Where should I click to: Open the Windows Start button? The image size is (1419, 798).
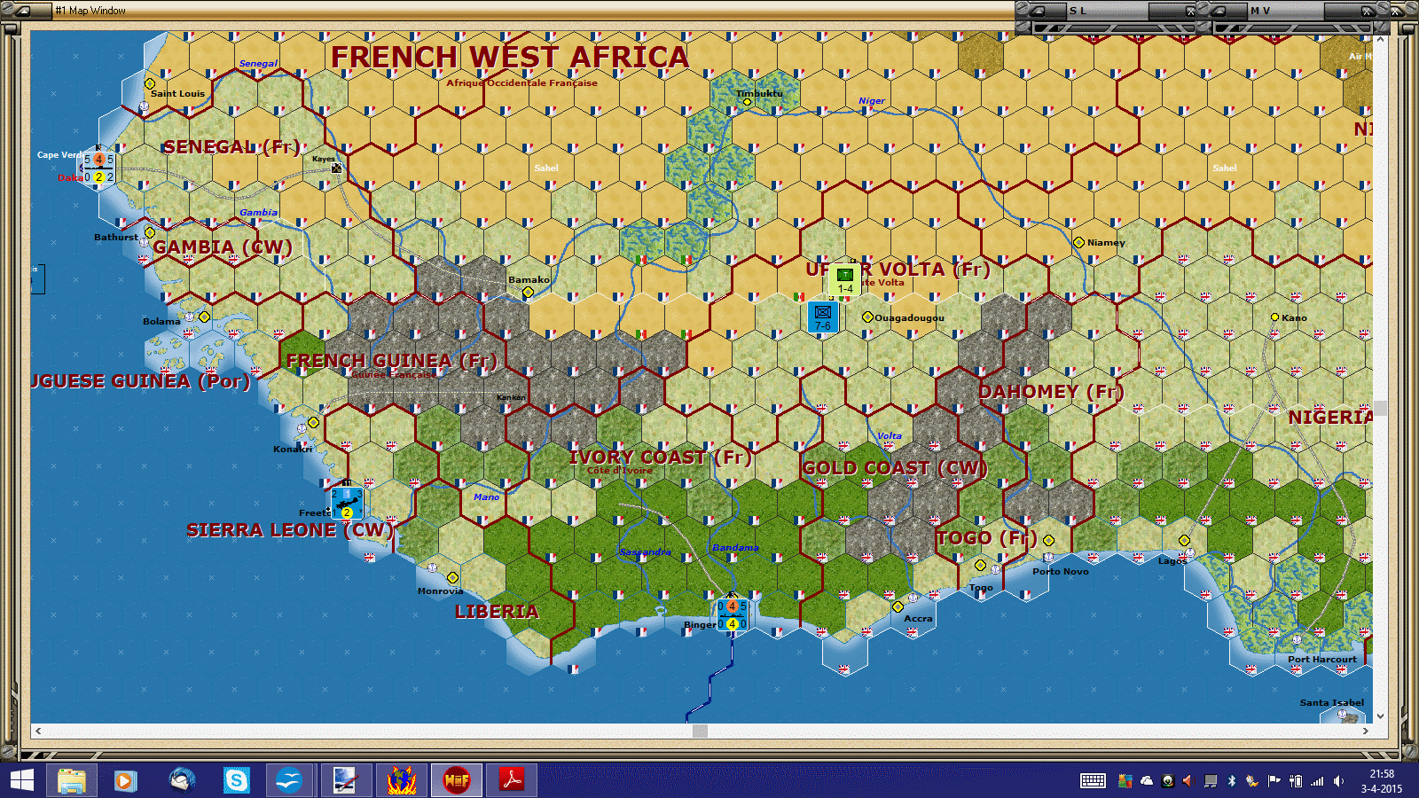tap(21, 780)
